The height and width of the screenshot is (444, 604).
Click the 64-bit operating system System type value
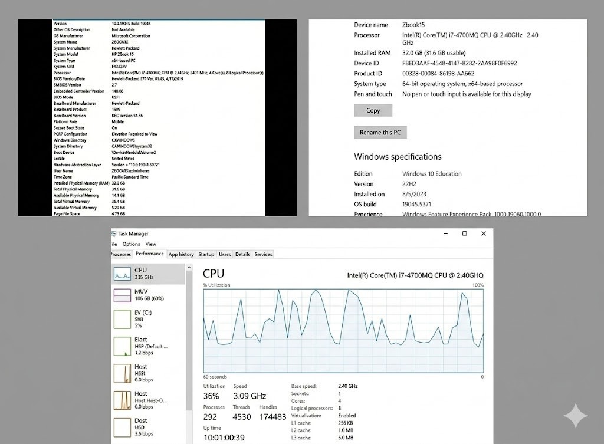[462, 84]
